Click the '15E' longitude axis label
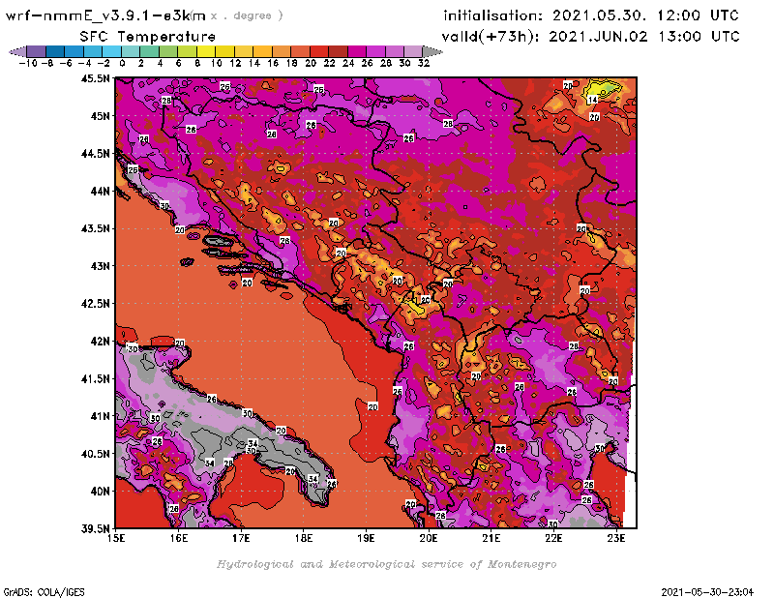 click(116, 538)
